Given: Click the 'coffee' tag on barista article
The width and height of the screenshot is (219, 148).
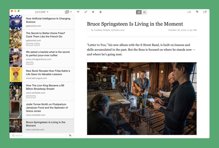Looking at the screenshot, I should coord(30,63).
